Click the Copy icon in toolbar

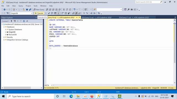pyautogui.click(x=67, y=10)
